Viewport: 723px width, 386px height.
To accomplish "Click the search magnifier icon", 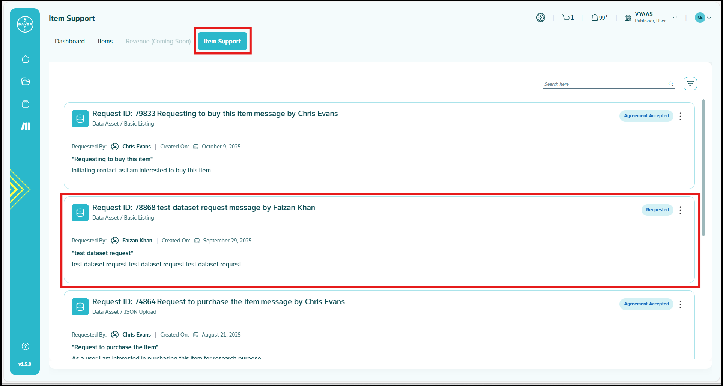I will click(x=671, y=84).
